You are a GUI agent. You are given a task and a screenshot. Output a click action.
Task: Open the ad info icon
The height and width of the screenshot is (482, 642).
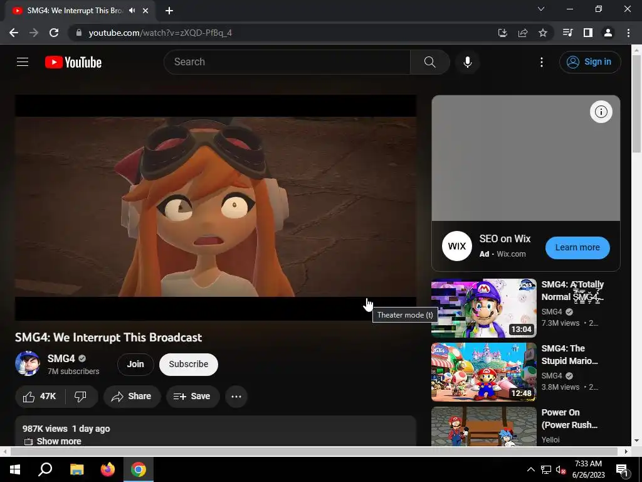click(601, 112)
